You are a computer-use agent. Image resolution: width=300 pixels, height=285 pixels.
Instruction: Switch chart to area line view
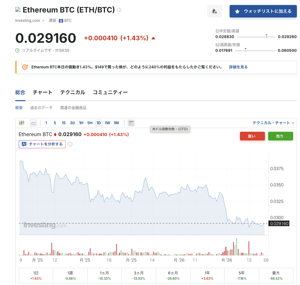coord(33,123)
